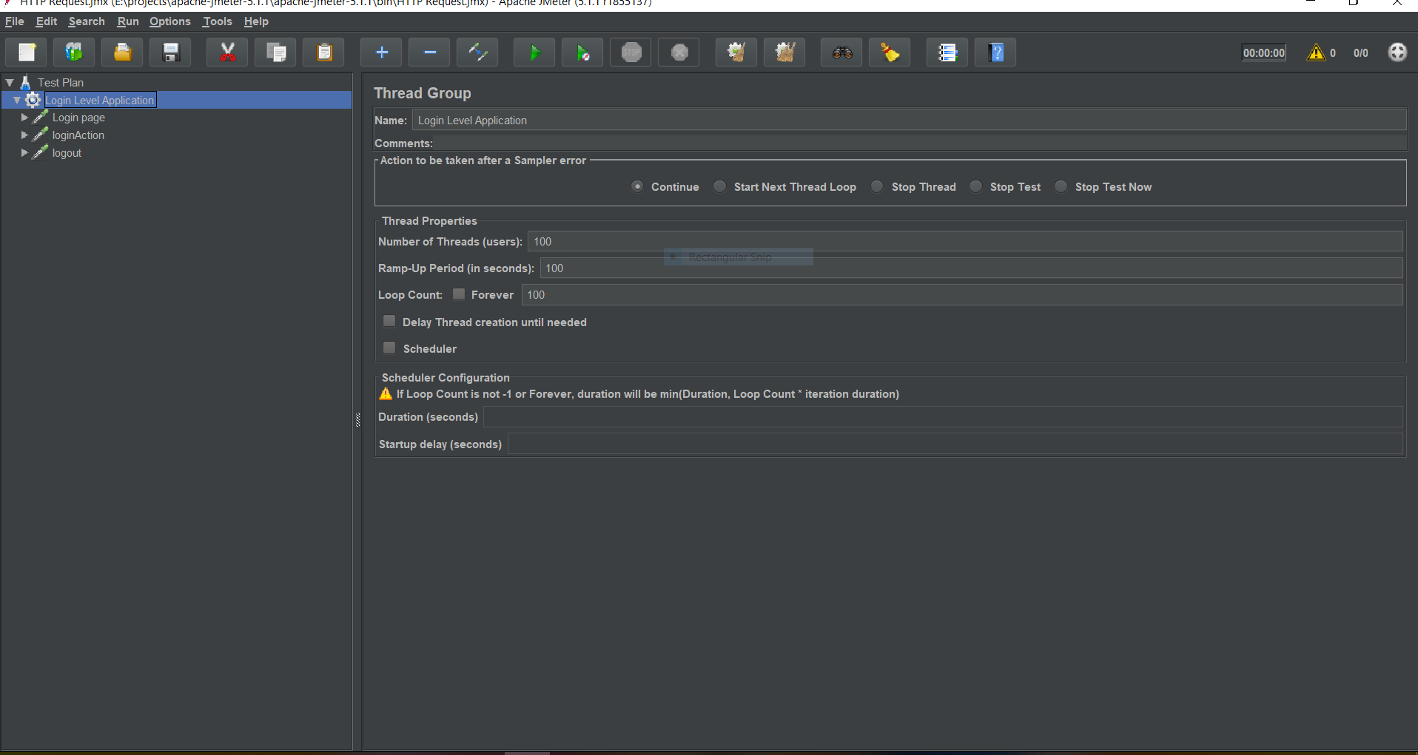The image size is (1418, 755).
Task: Collapse the Login Level Application node
Action: [x=16, y=99]
